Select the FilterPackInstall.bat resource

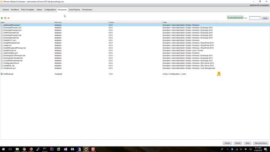pos(11,33)
